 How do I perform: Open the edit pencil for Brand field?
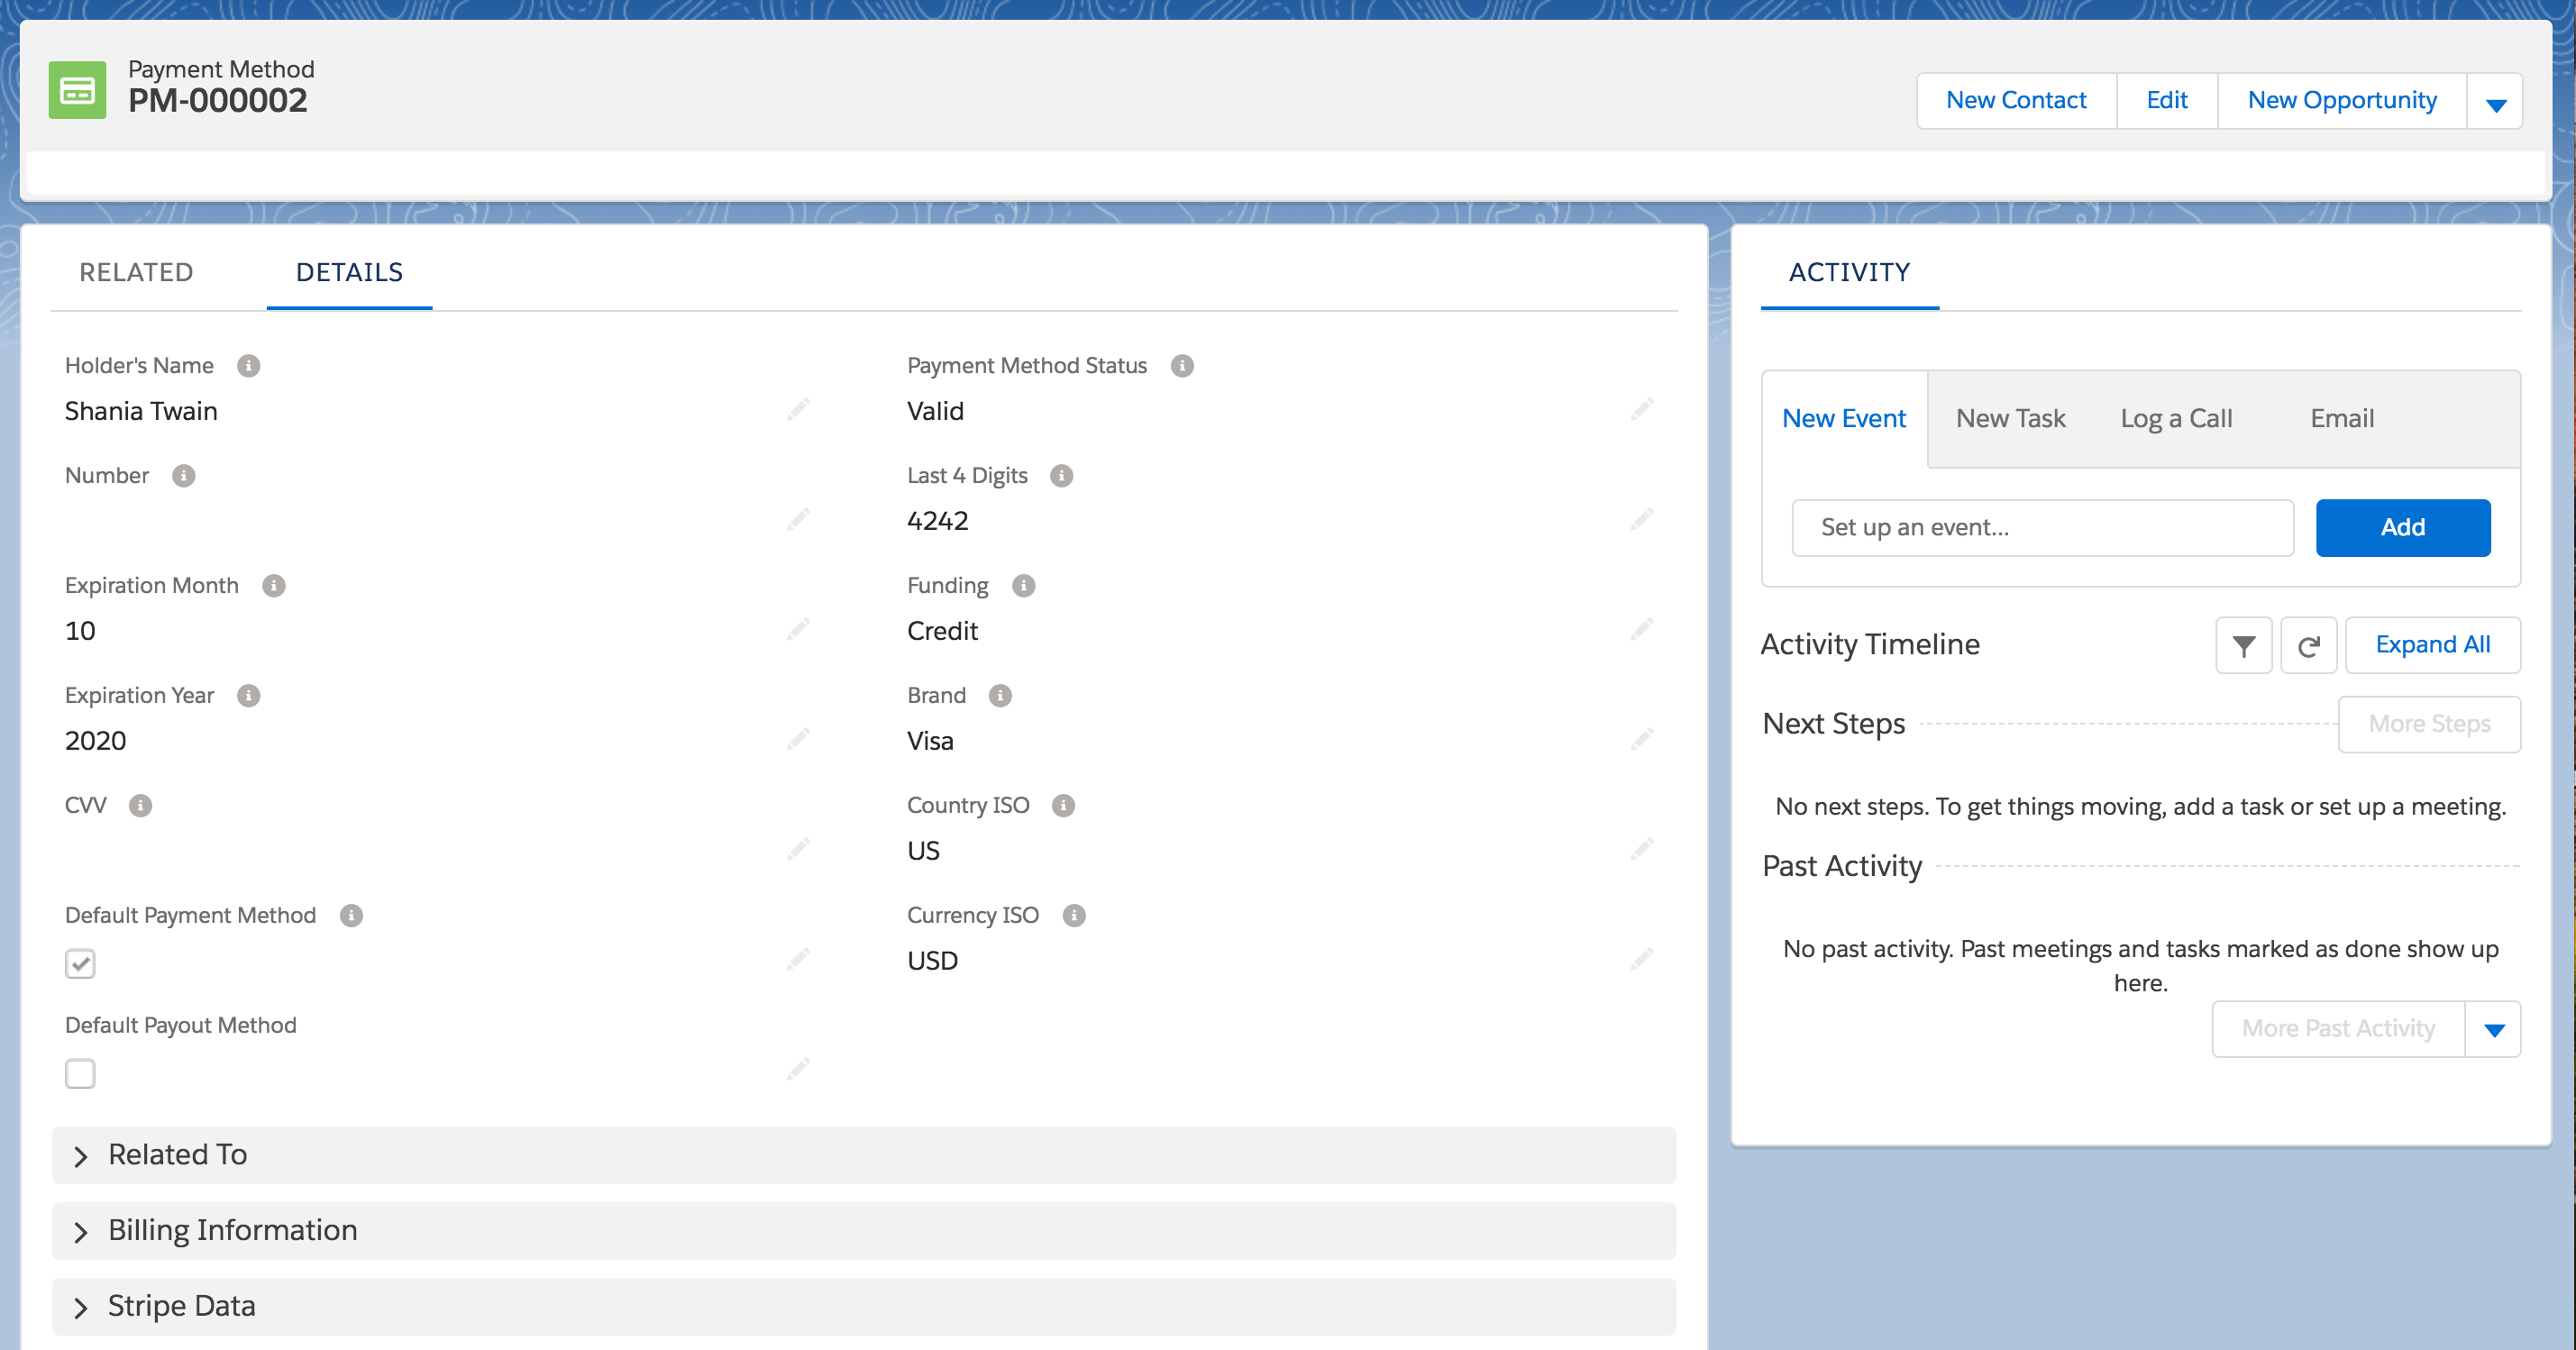pos(1641,739)
